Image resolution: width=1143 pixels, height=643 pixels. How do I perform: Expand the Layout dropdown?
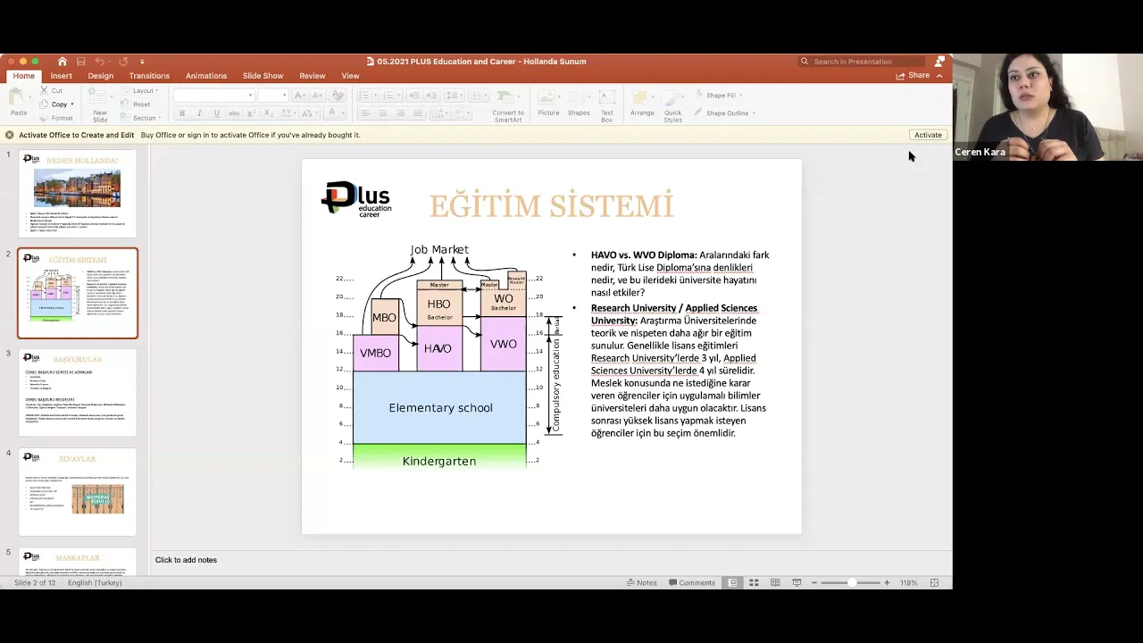141,91
